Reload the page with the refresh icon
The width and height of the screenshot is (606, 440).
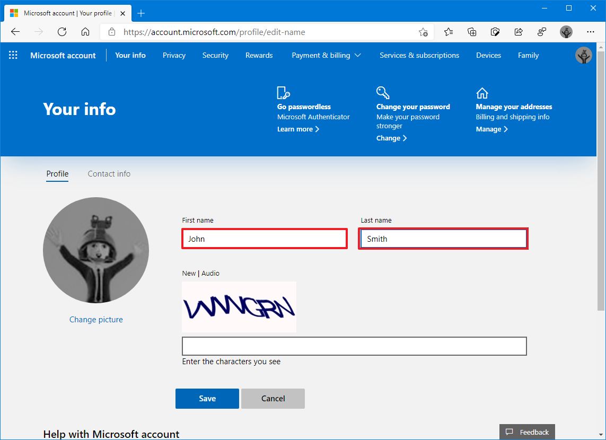coord(62,32)
